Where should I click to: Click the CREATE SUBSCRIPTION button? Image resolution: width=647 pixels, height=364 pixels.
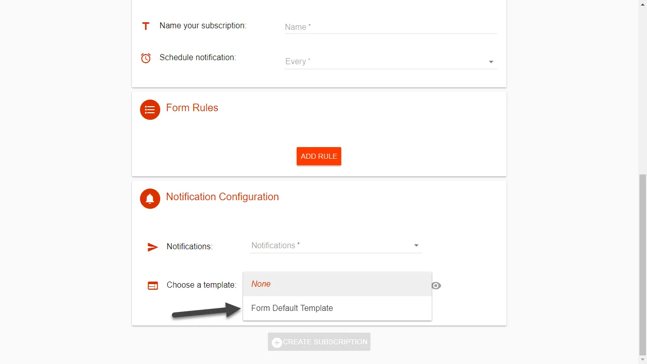[319, 342]
